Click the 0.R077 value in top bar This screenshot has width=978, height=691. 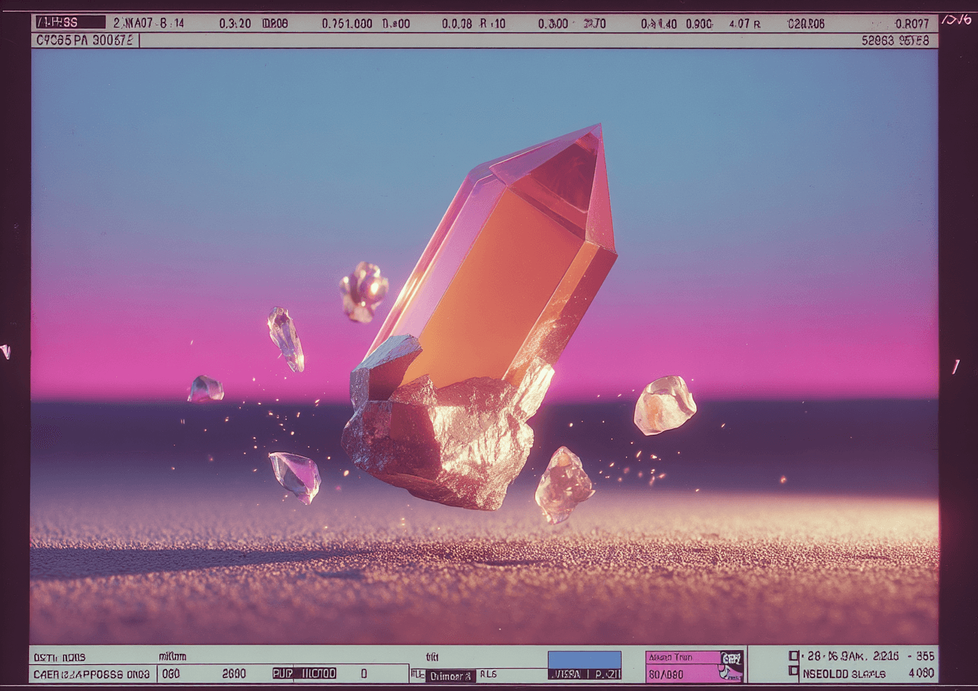[x=912, y=24]
